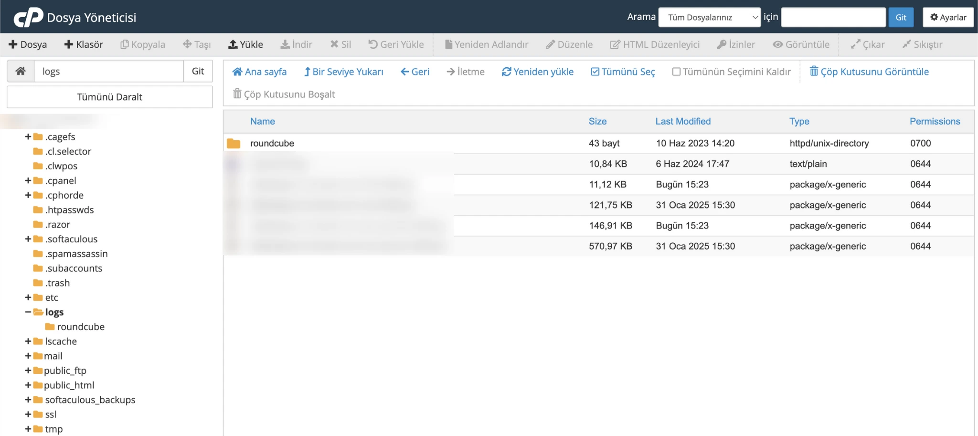Click the Git button next to path field
This screenshot has height=436, width=978.
(x=198, y=71)
